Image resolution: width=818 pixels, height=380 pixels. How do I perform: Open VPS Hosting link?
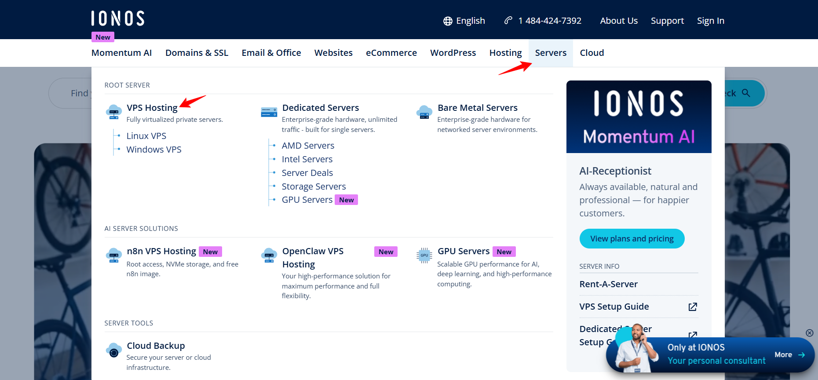(152, 108)
